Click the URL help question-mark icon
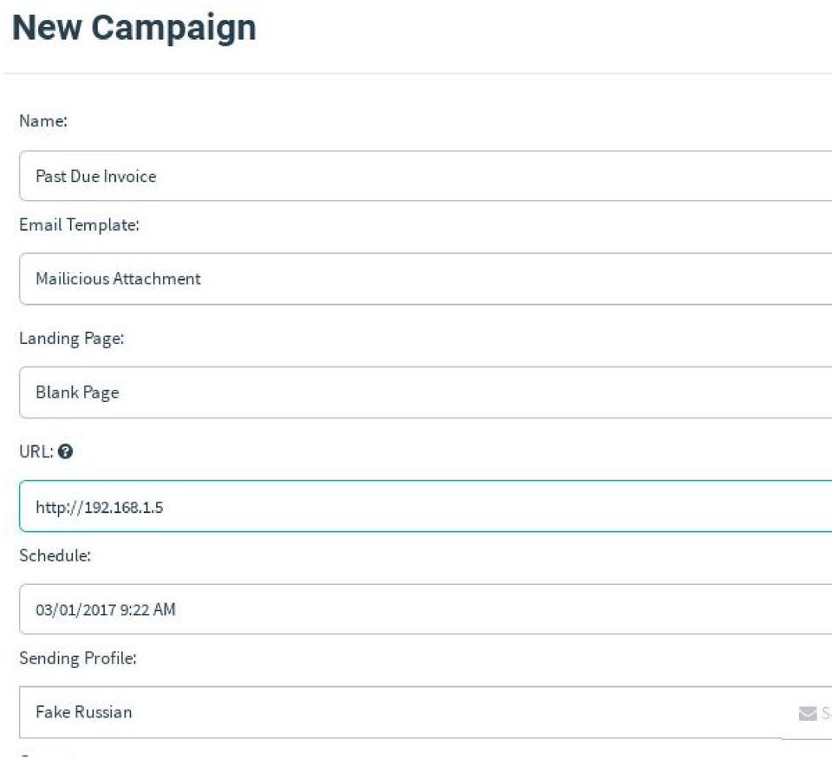Screen dimensions: 832x759 tap(66, 452)
